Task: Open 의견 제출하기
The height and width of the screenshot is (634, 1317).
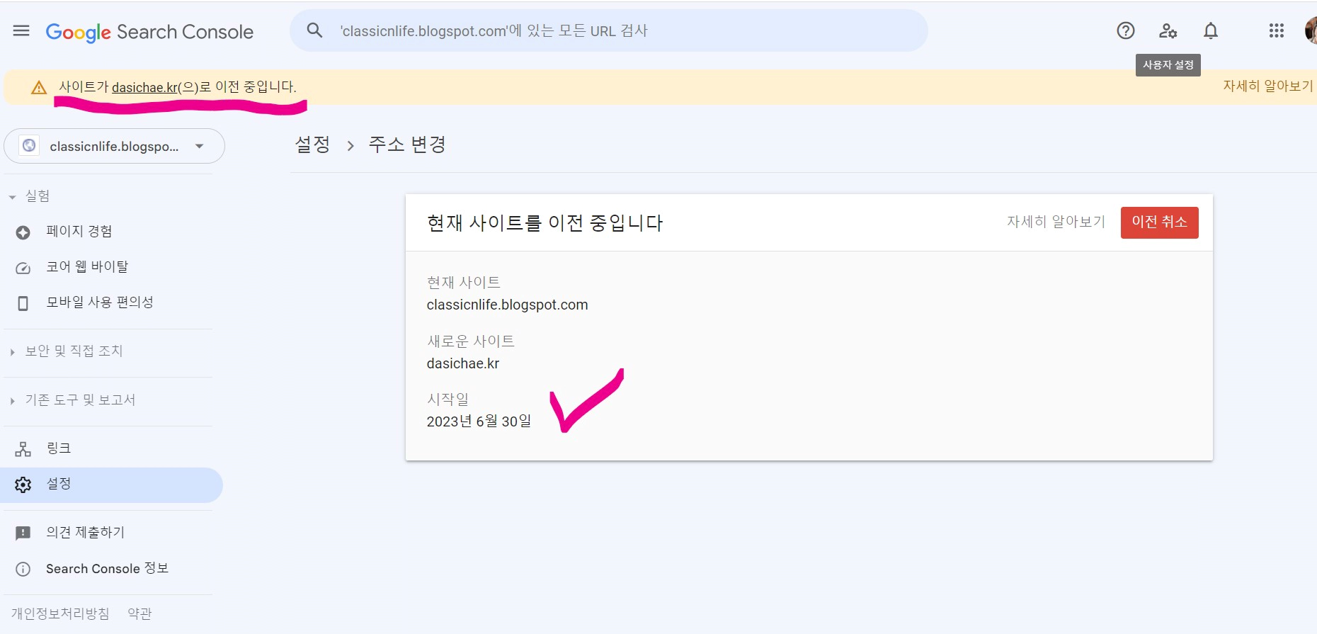Action: [112, 533]
